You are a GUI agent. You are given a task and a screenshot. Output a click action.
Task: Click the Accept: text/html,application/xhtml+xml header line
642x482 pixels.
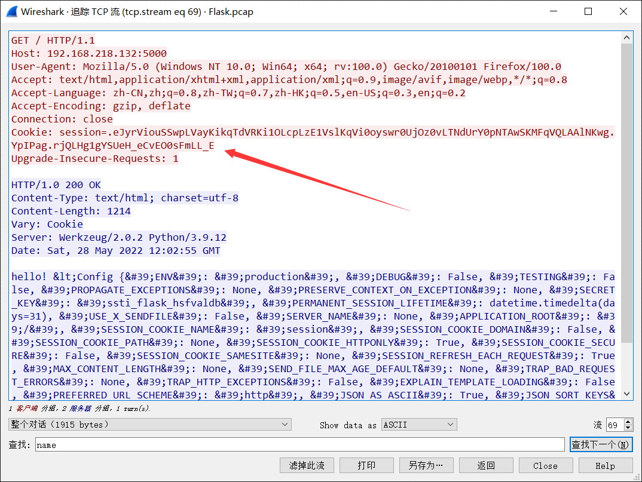(289, 79)
